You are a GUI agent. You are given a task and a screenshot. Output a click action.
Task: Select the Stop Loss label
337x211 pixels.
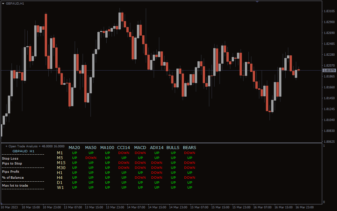10,159
